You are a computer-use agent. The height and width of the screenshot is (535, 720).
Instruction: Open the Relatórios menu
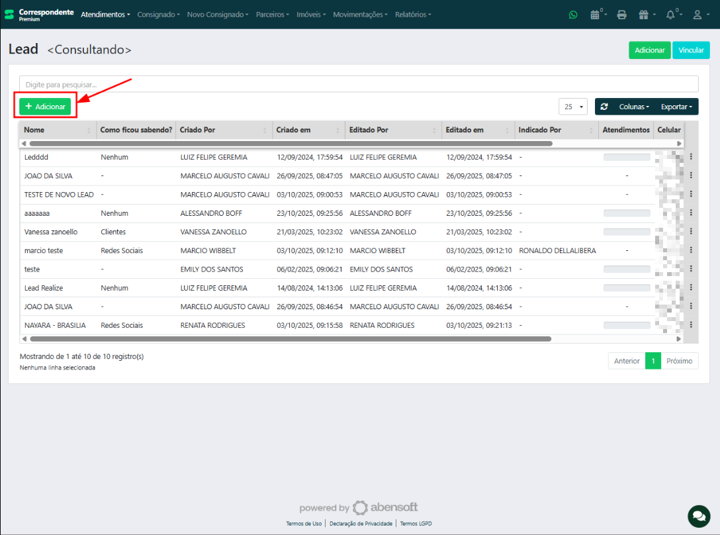pyautogui.click(x=412, y=15)
